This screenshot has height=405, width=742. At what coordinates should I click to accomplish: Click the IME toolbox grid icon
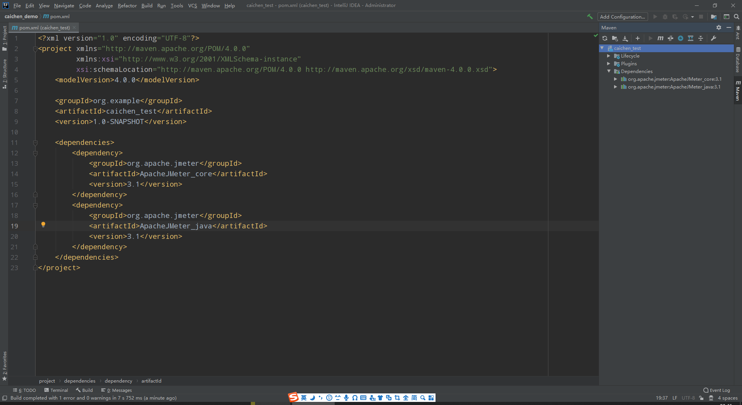coord(431,398)
